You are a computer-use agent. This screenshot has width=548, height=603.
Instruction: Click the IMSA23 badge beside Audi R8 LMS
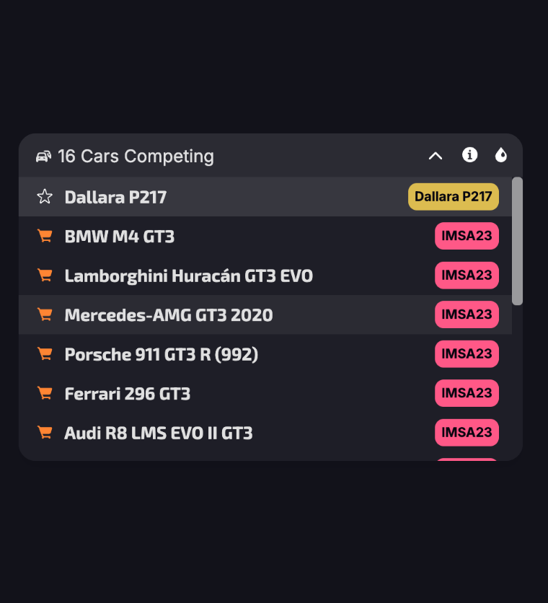[x=467, y=433]
